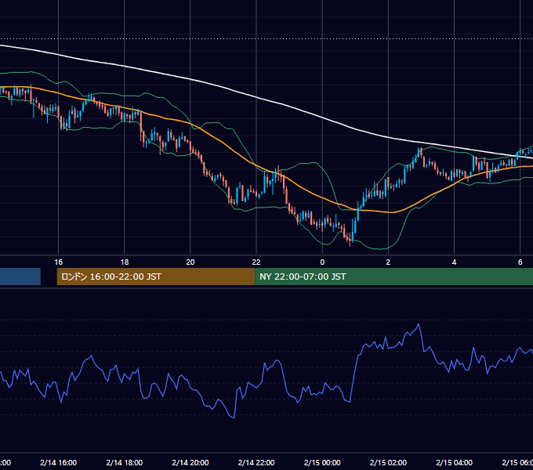533x470 pixels.
Task: Click the 20 hour label on price chart axis
Action: click(190, 262)
